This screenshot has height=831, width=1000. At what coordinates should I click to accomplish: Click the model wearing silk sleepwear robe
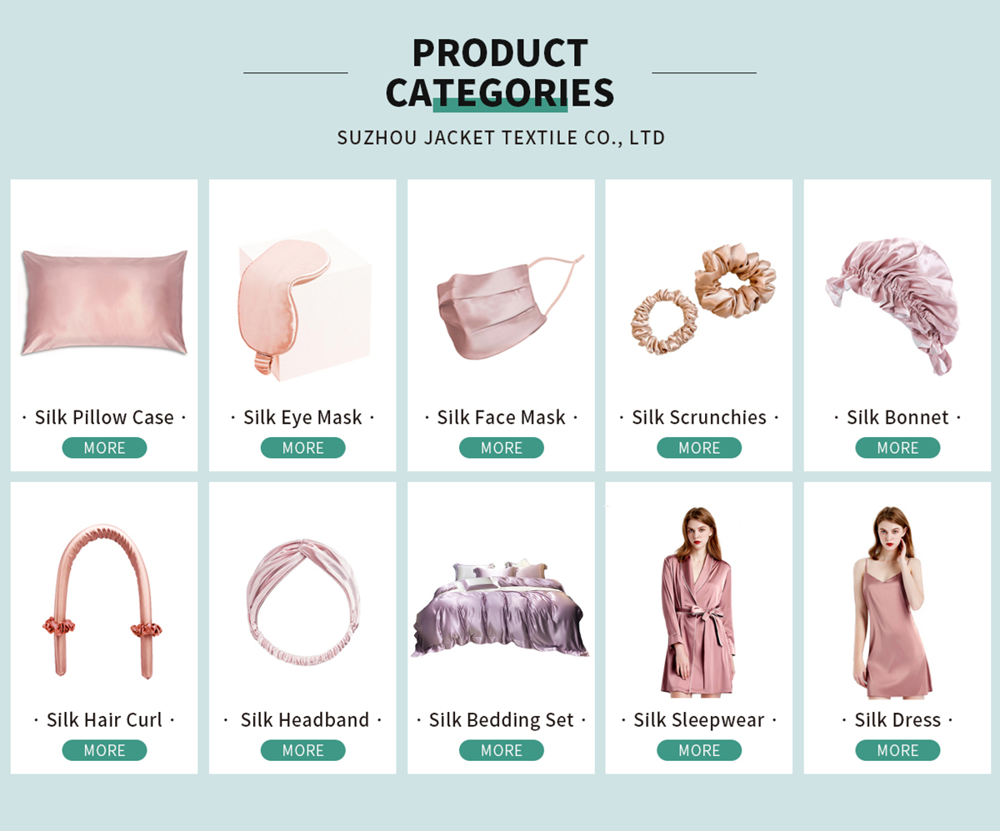coord(697,601)
